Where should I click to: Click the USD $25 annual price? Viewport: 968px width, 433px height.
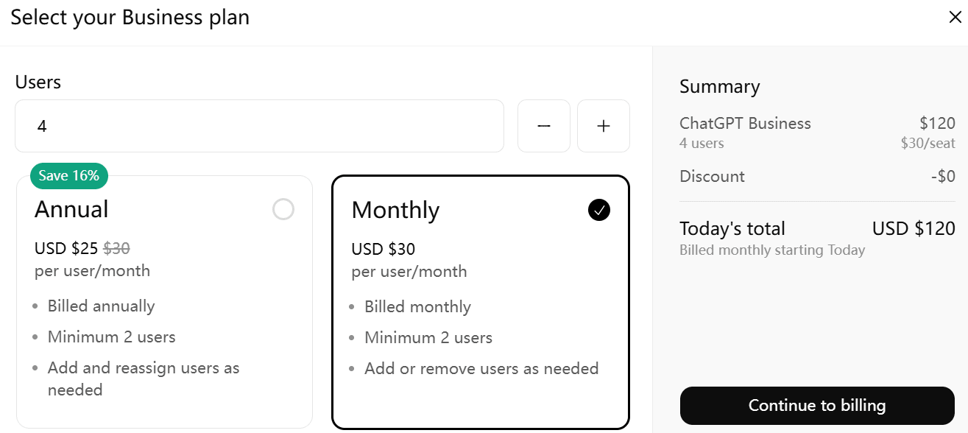pos(66,248)
